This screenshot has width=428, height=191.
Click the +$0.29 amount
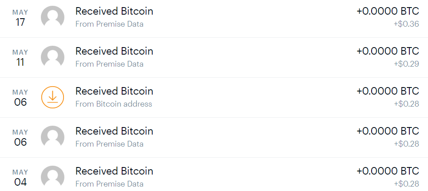[406, 64]
